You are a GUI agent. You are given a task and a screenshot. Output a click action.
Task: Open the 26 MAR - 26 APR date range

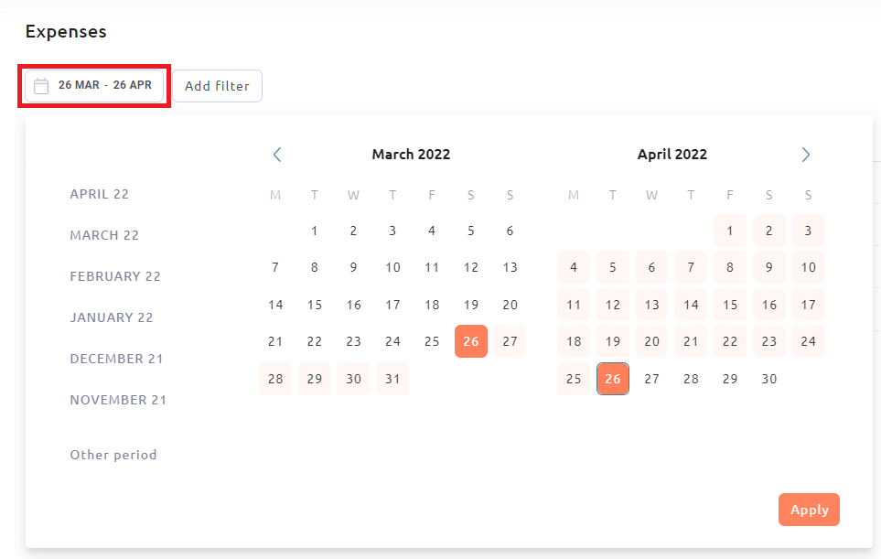coord(94,86)
